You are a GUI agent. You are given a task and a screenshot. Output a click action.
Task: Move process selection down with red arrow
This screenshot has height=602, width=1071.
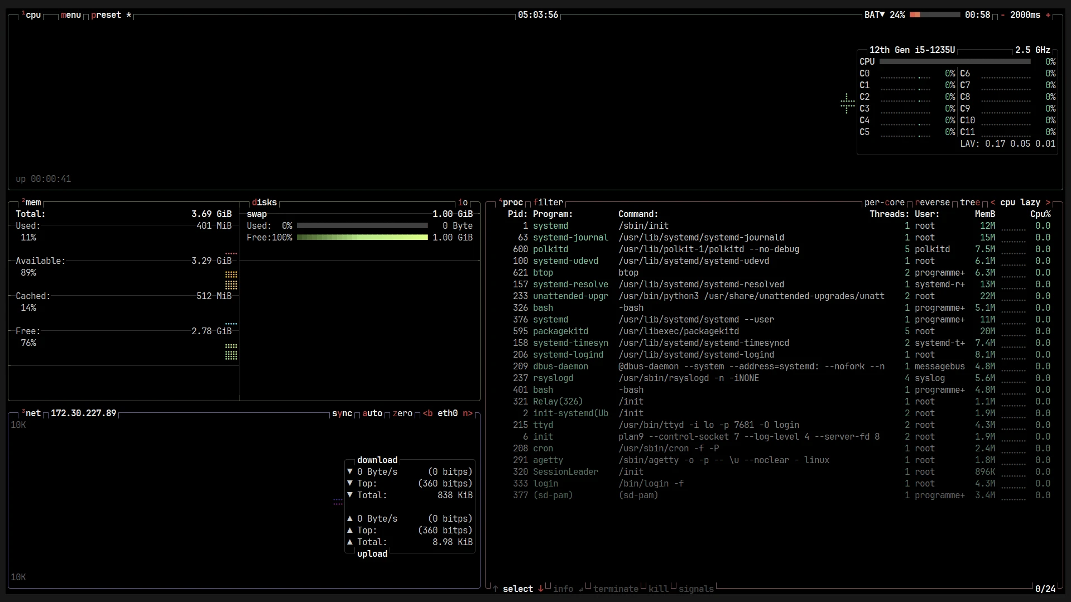click(x=540, y=589)
